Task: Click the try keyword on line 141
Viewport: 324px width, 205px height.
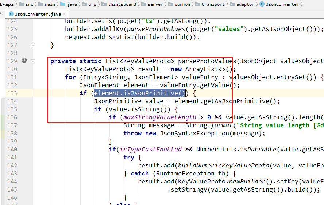Action: 129,158
